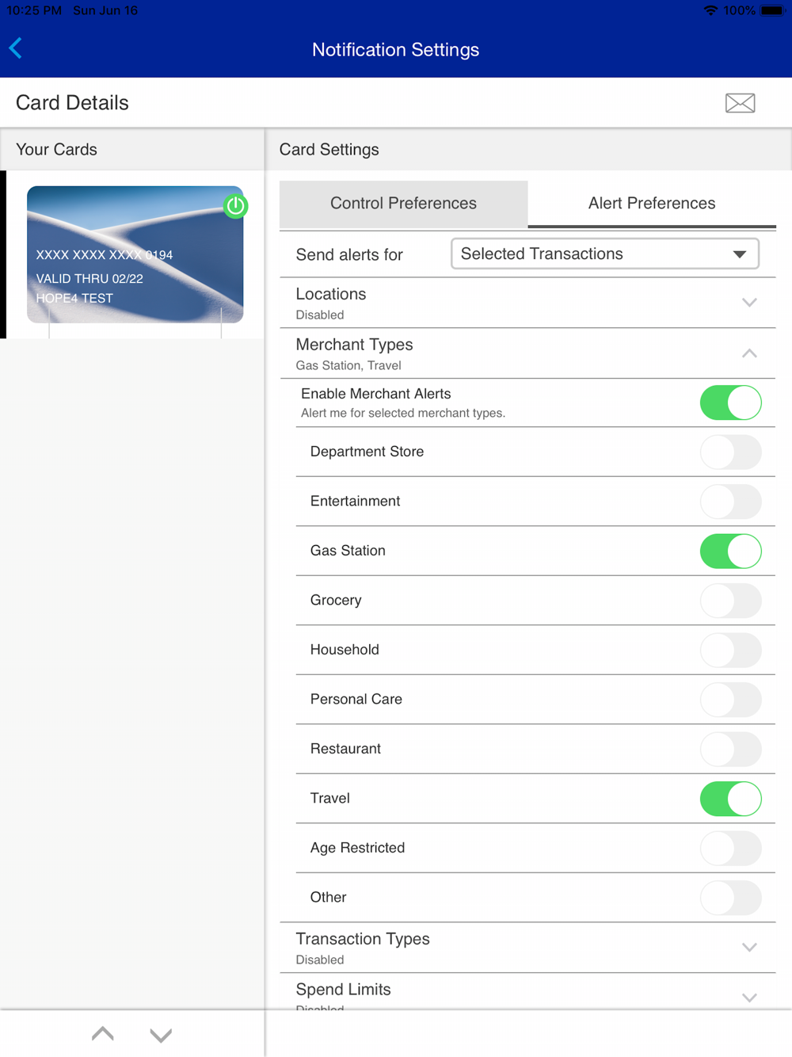Image resolution: width=792 pixels, height=1057 pixels.
Task: Click the Card Settings heading
Action: coord(329,150)
